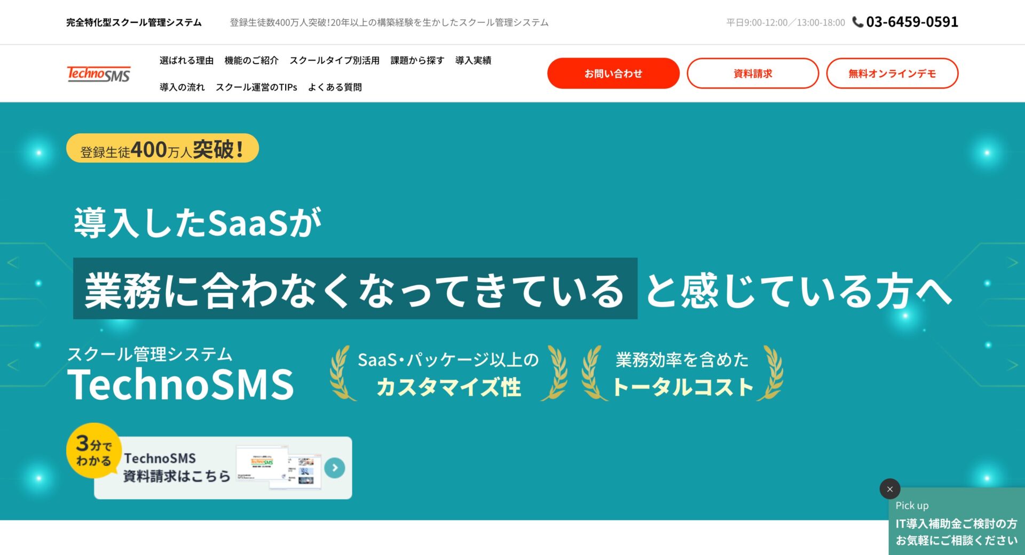This screenshot has width=1025, height=555.
Task: Open よくある質問 menu item
Action: click(335, 87)
